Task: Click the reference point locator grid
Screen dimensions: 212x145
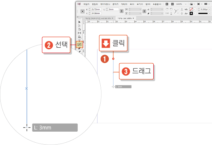Action: pos(82,11)
